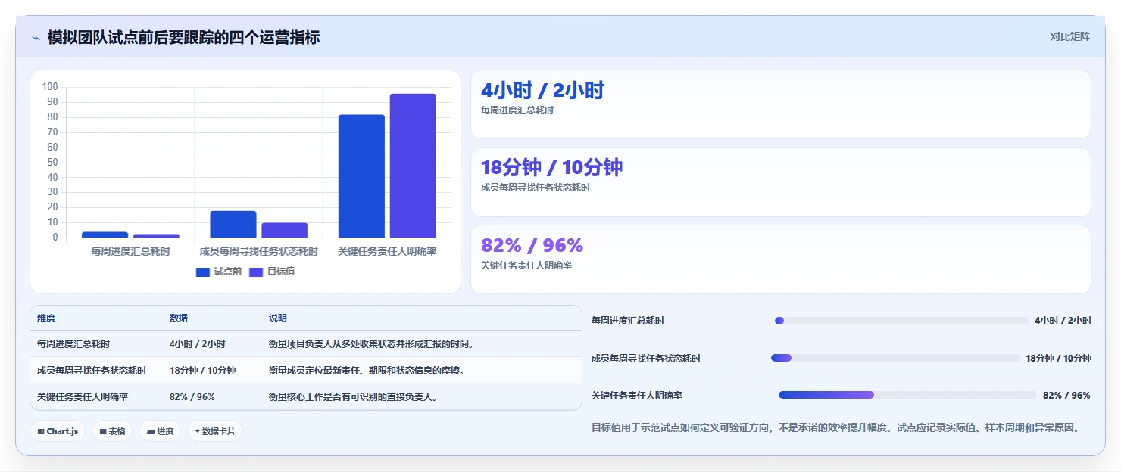The image size is (1121, 472).
Task: Click 每周进度汇总耗时 label in the progress list
Action: point(628,321)
